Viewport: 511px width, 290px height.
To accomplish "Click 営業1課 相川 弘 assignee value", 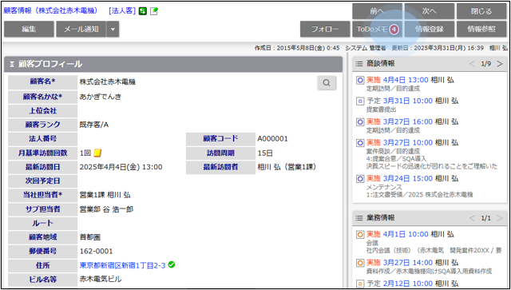I will [x=105, y=195].
